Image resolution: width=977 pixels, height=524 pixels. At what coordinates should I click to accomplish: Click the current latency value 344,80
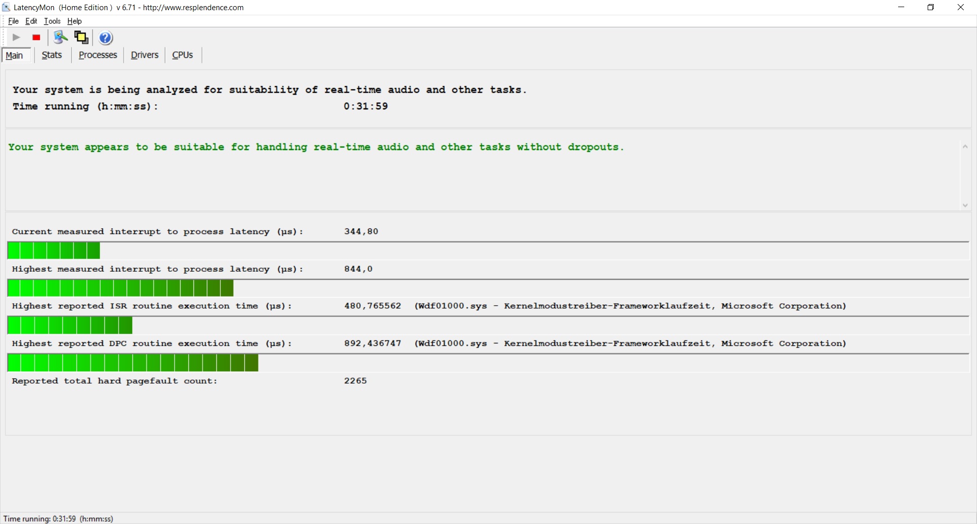tap(361, 231)
